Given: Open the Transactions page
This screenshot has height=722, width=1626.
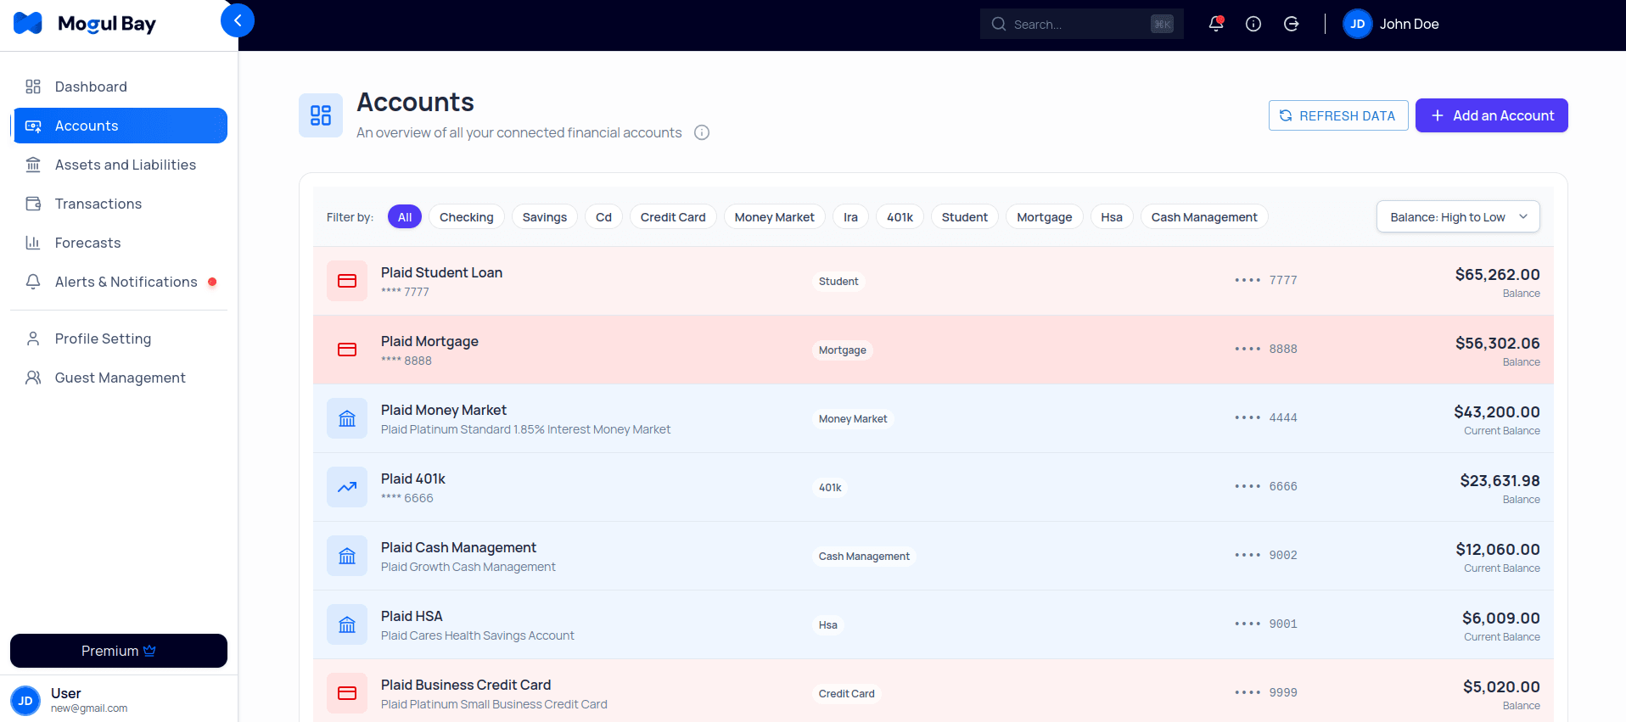Looking at the screenshot, I should click(x=119, y=204).
